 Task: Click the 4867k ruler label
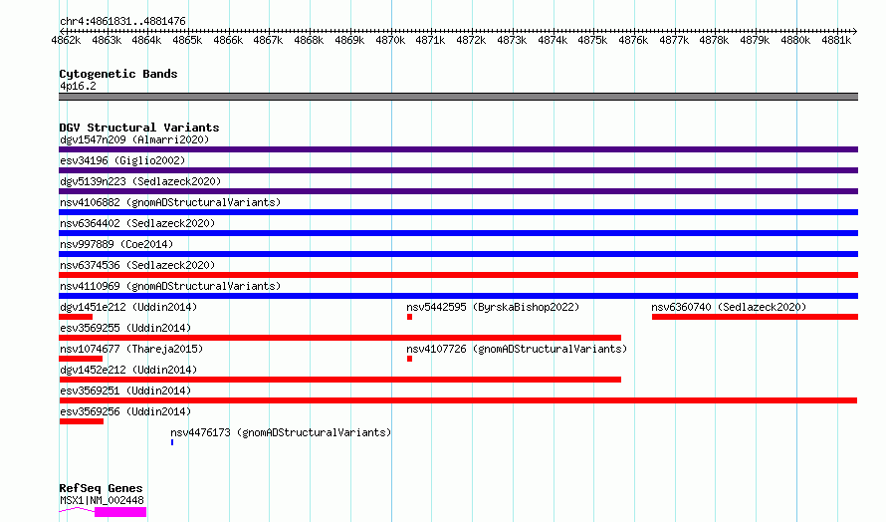pyautogui.click(x=268, y=40)
